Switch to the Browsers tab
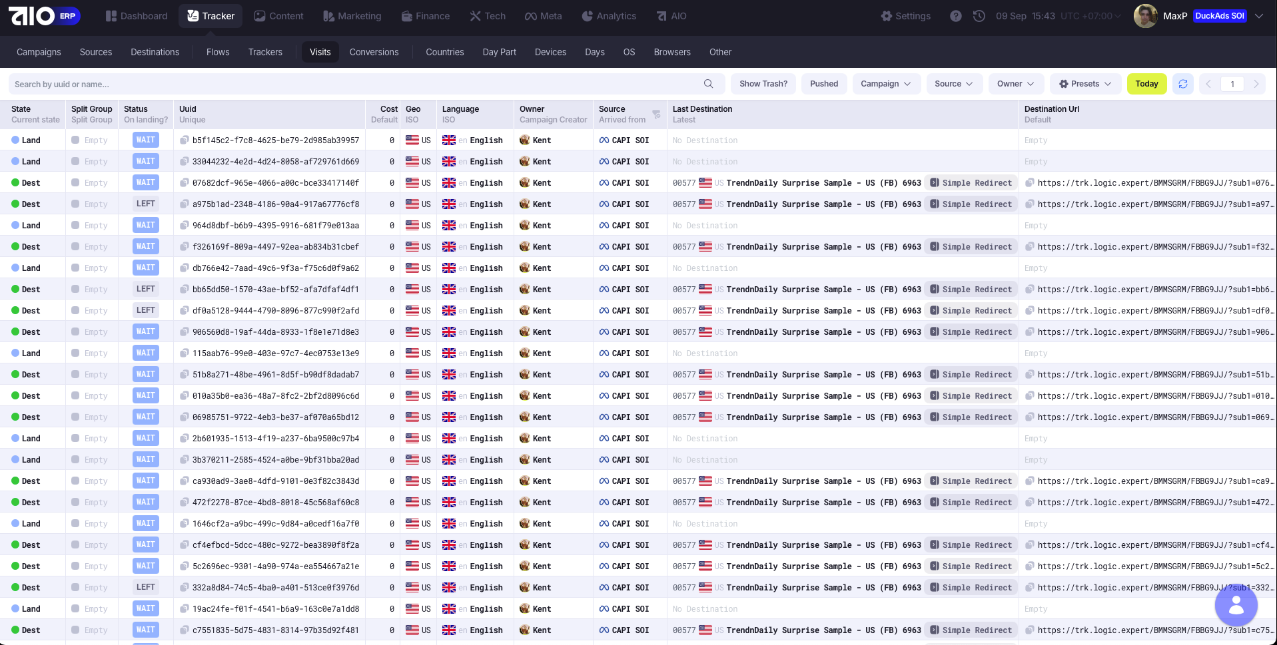The image size is (1277, 645). tap(672, 52)
